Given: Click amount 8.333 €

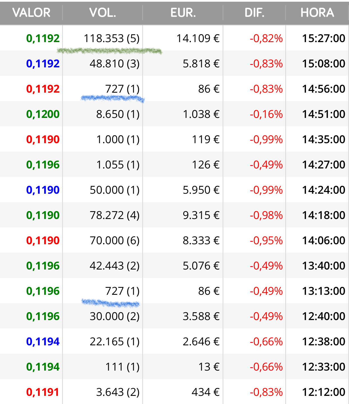Looking at the screenshot, I should [201, 241].
